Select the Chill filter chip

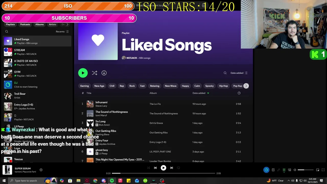coord(112,86)
